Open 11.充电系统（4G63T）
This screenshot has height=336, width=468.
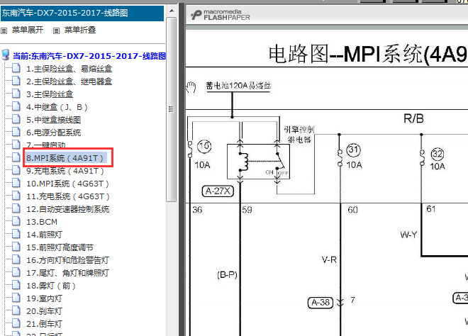point(68,196)
